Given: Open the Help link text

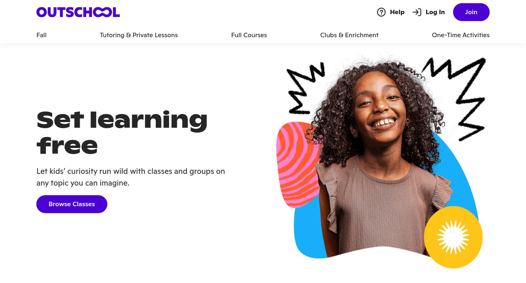Looking at the screenshot, I should (397, 12).
